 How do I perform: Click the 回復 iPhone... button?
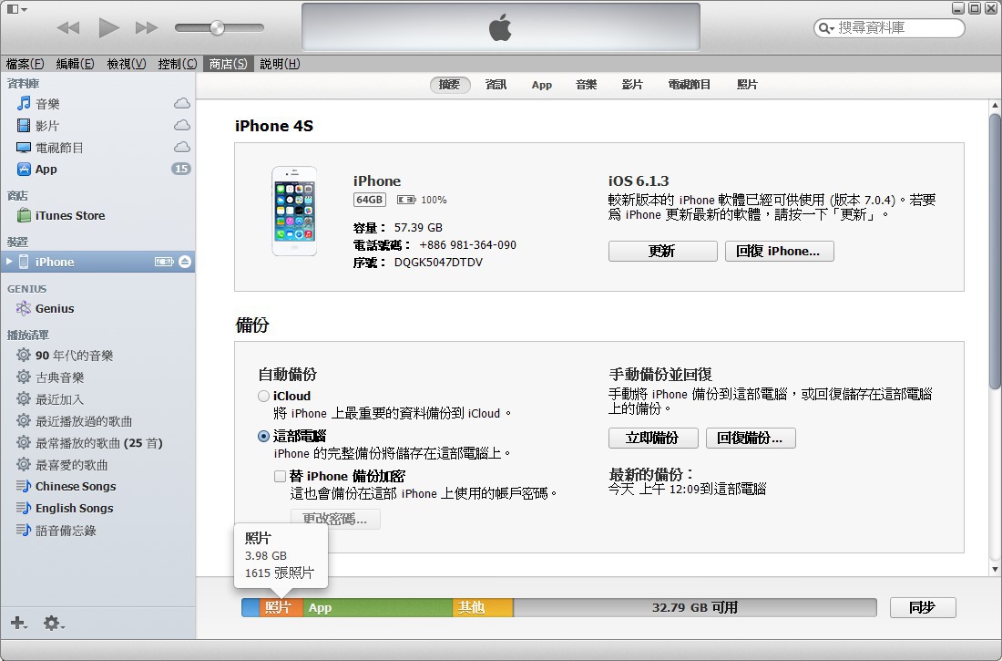coord(780,251)
